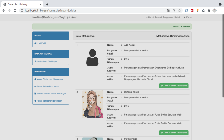This screenshot has width=224, height=140.
Task: Open the Chrome three-dot menu
Action: pos(220,10)
